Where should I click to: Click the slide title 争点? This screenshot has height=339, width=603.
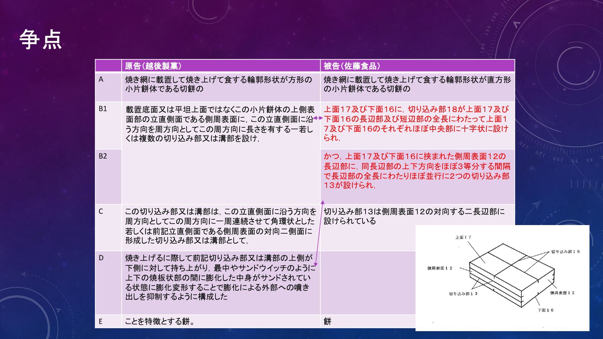click(x=41, y=40)
